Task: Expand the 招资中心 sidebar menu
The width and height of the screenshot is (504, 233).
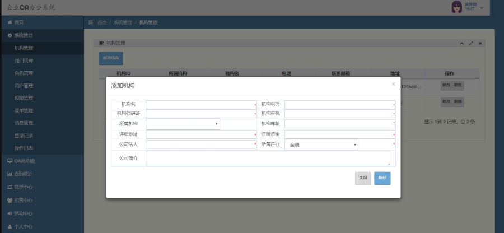Action: [42, 200]
